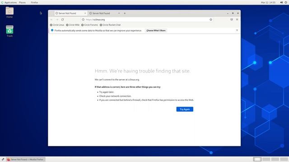289x162 pixels.
Task: Switch to the first workspace in pager
Action: [257, 159]
